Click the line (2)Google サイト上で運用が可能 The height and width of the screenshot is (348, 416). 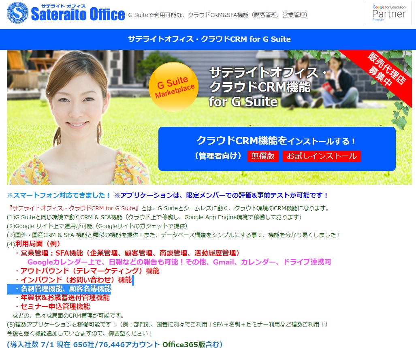(97, 226)
